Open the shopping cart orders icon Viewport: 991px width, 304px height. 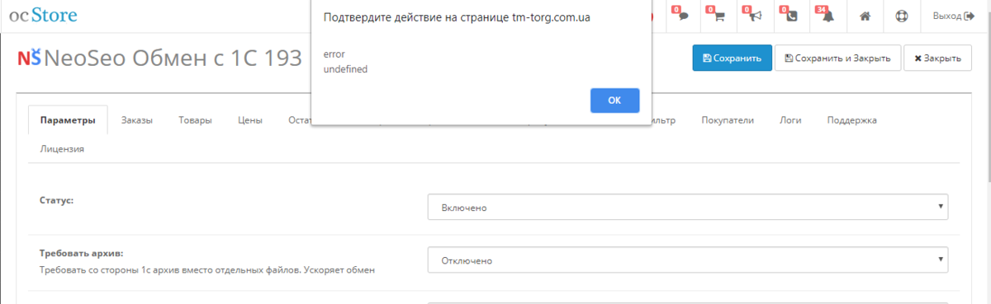coord(718,16)
